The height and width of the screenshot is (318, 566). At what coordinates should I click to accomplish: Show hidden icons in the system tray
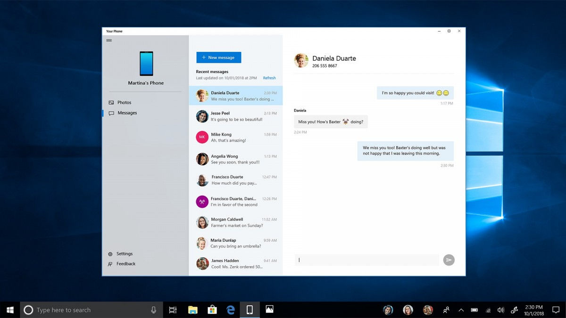click(x=461, y=310)
